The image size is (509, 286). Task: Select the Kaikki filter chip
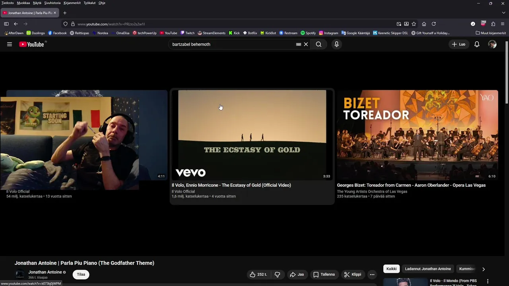[x=391, y=269]
